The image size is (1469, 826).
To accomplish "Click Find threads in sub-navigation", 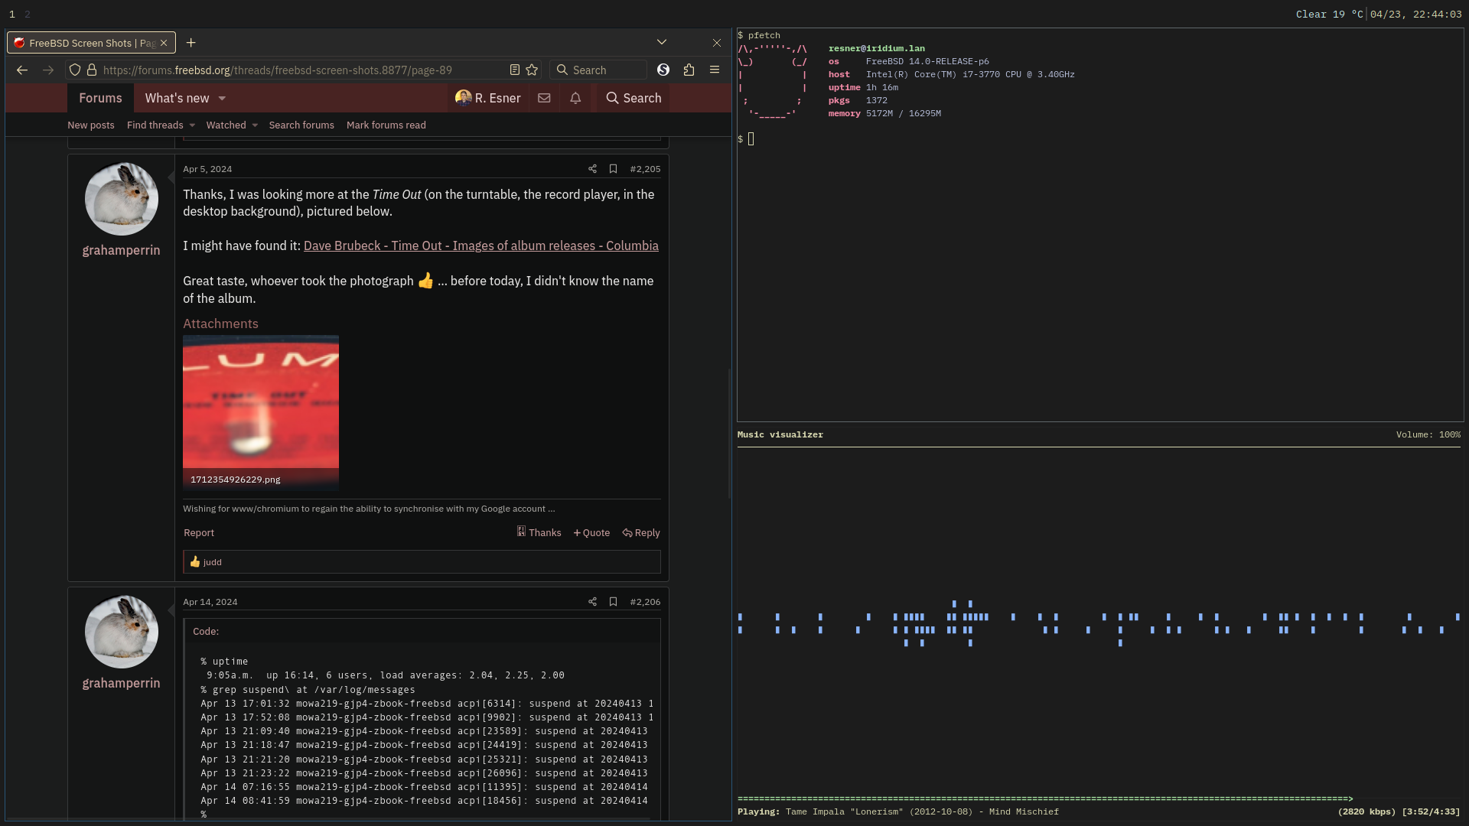I will click(x=155, y=125).
